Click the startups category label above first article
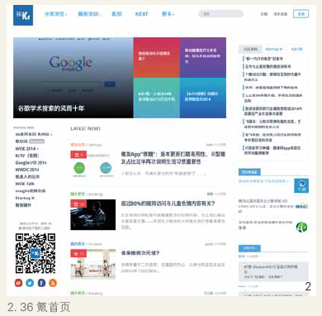322x316 pixels. (96, 145)
